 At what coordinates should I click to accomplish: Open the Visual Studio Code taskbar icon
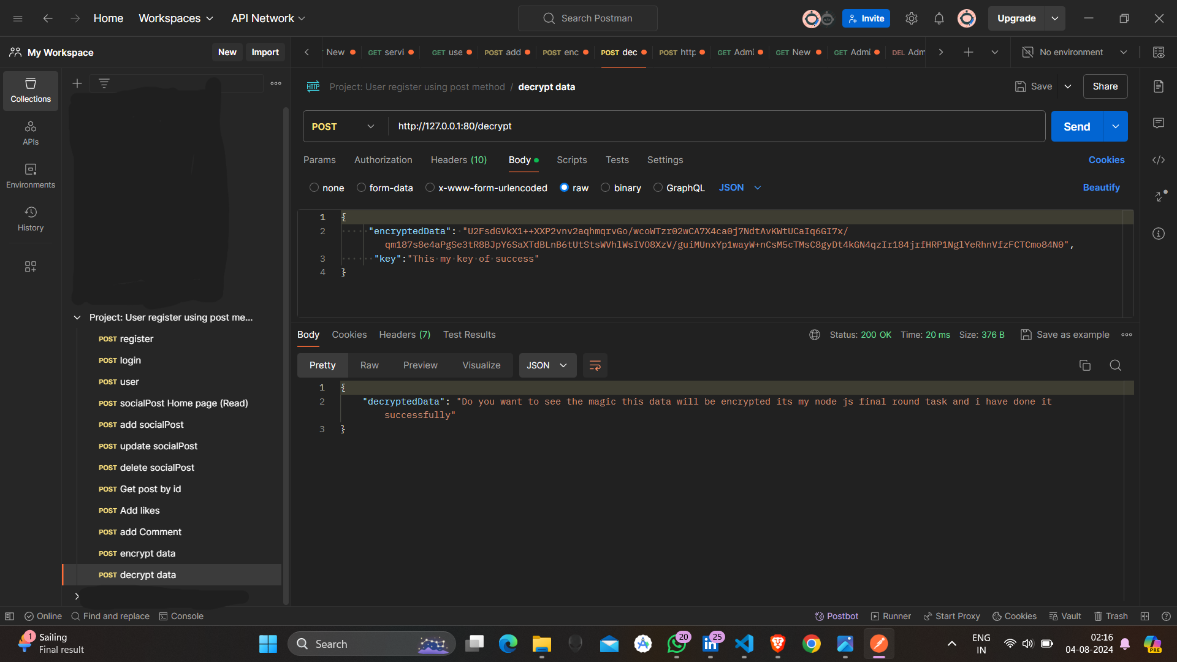click(x=744, y=644)
